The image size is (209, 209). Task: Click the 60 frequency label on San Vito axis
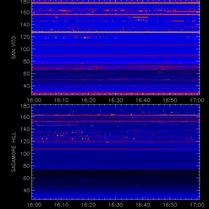(x=26, y=74)
